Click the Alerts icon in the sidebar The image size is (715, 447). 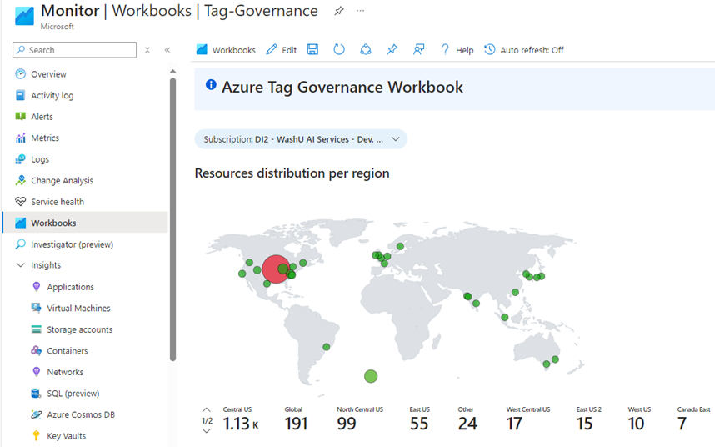click(x=21, y=116)
